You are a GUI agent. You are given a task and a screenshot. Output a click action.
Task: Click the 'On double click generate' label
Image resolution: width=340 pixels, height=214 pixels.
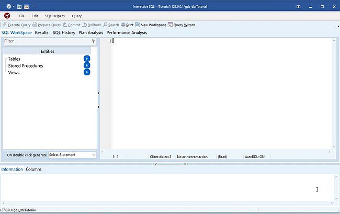click(27, 155)
